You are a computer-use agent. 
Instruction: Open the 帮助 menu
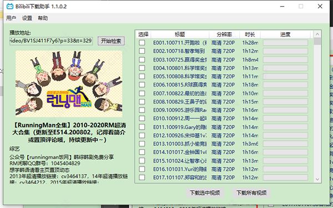click(x=43, y=18)
